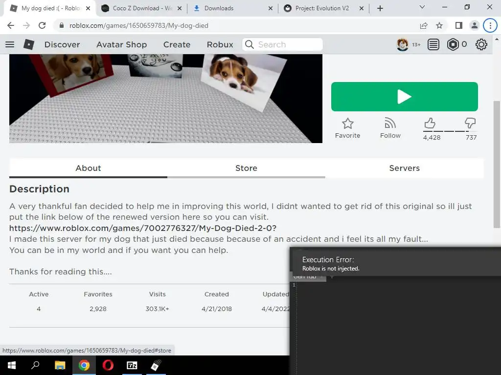Viewport: 501px width, 375px height.
Task: Select the Servers tab
Action: pyautogui.click(x=404, y=168)
